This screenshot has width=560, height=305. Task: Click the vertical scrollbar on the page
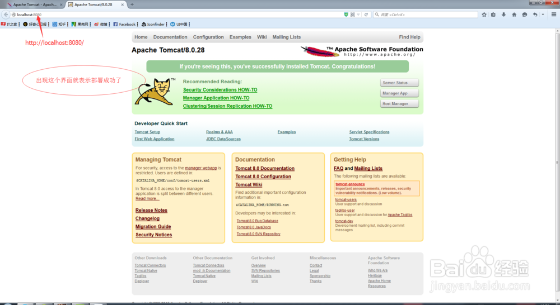coord(557,162)
